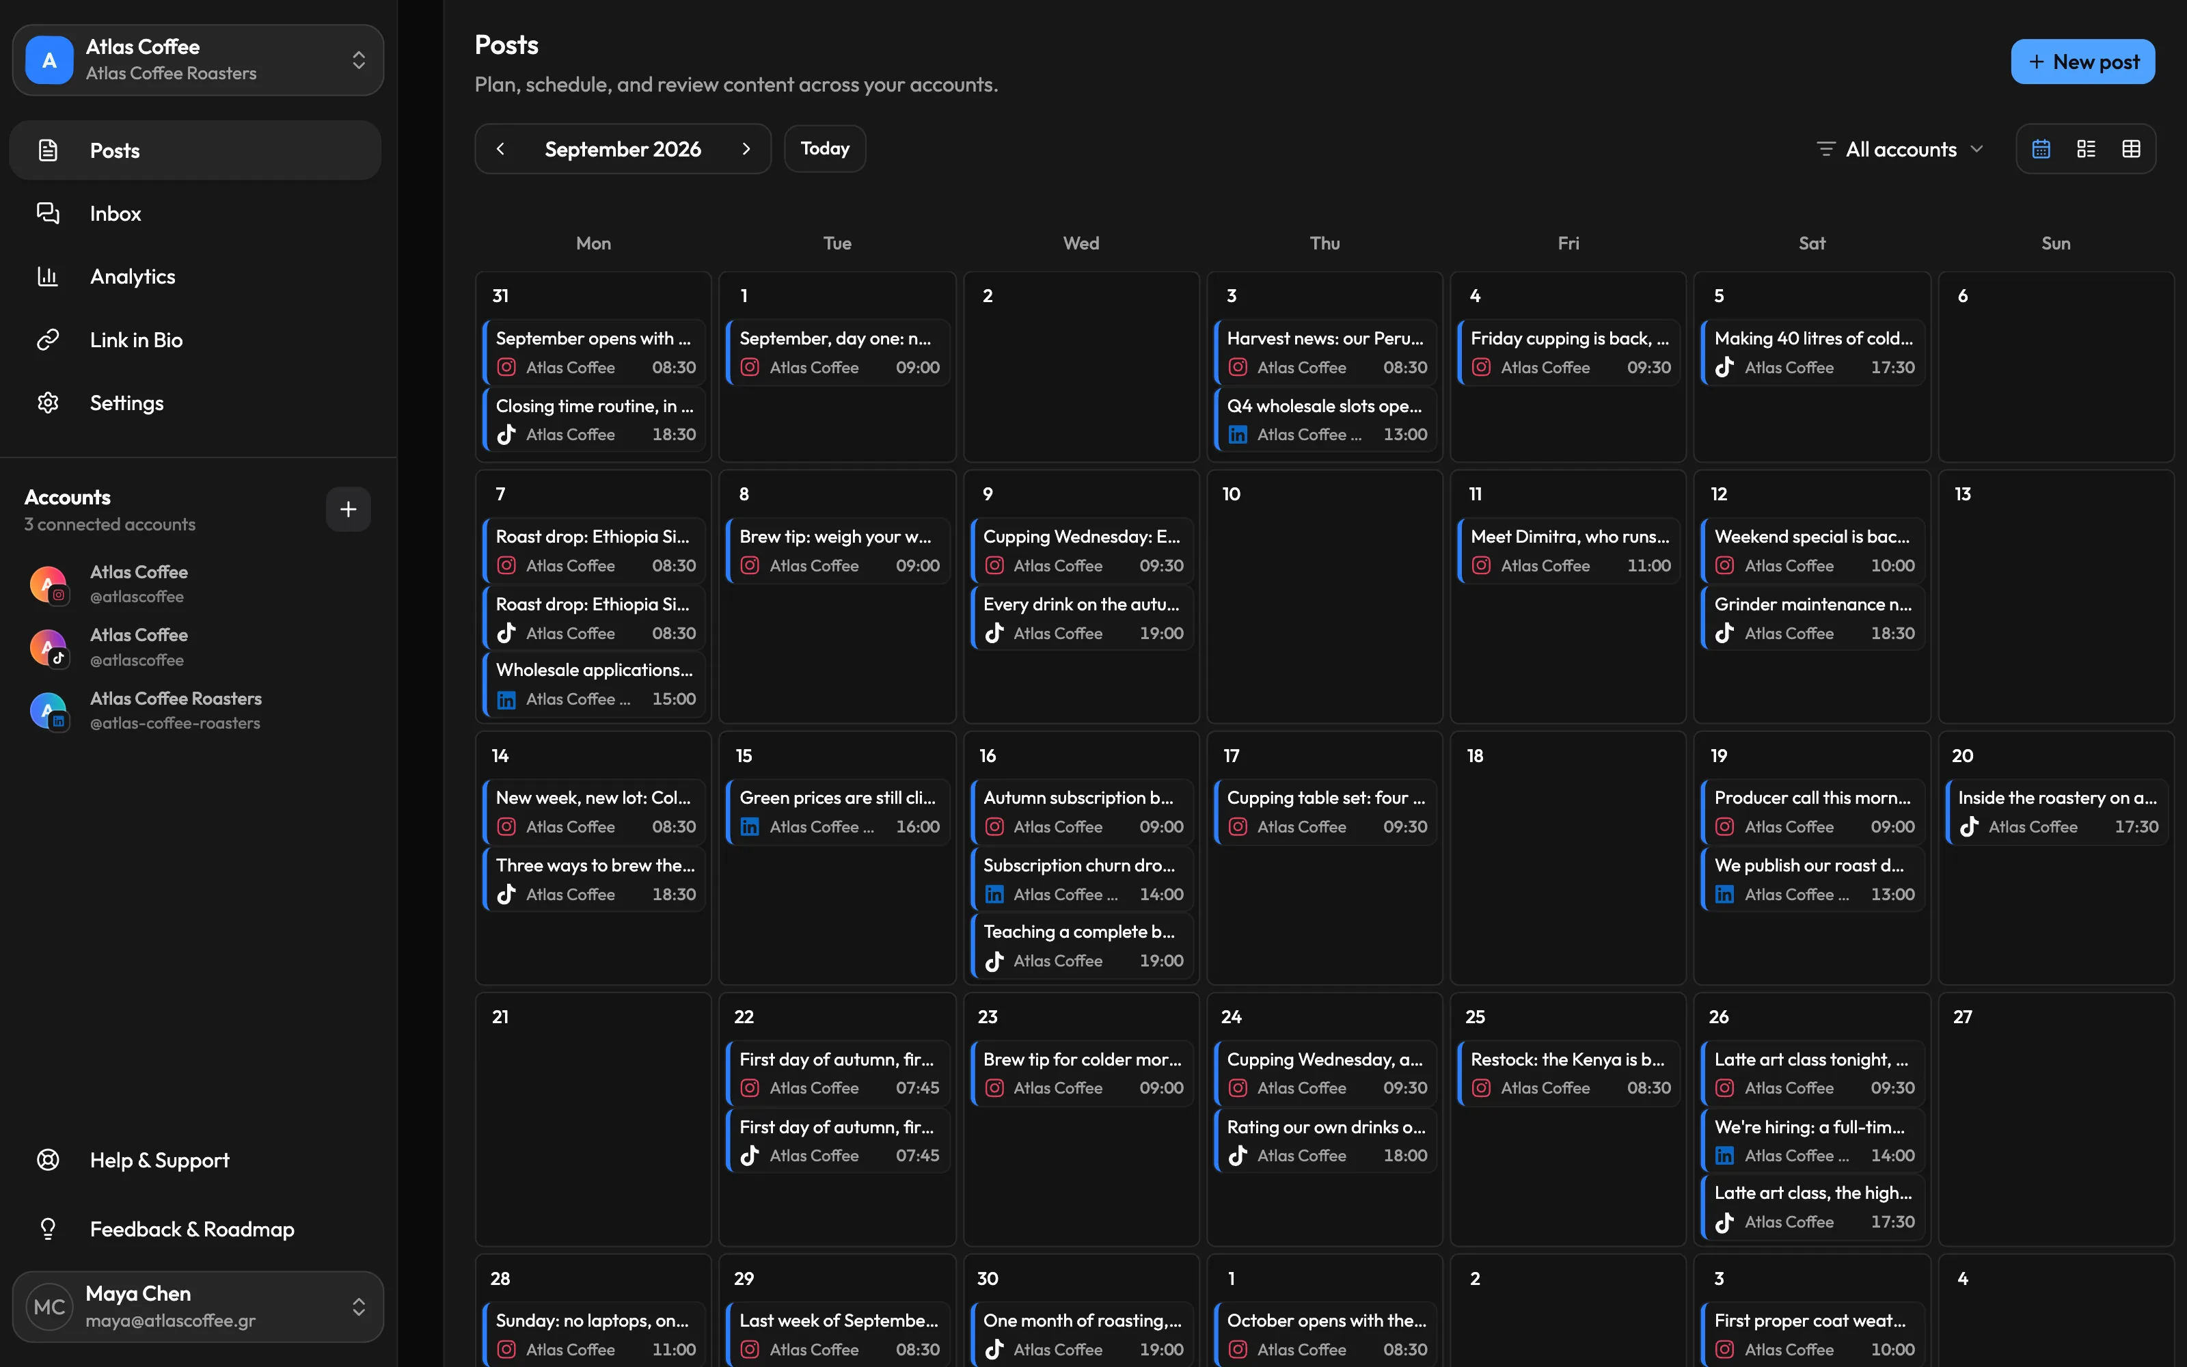2187x1367 pixels.
Task: Select the TikTok Atlas Coffee account avatar
Action: [49, 647]
